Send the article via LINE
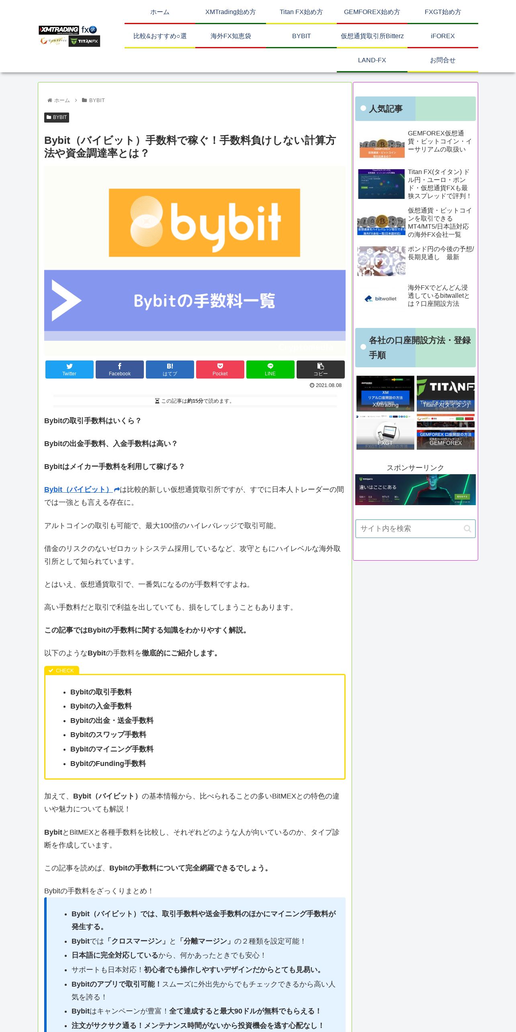Image resolution: width=516 pixels, height=1032 pixels. click(270, 369)
